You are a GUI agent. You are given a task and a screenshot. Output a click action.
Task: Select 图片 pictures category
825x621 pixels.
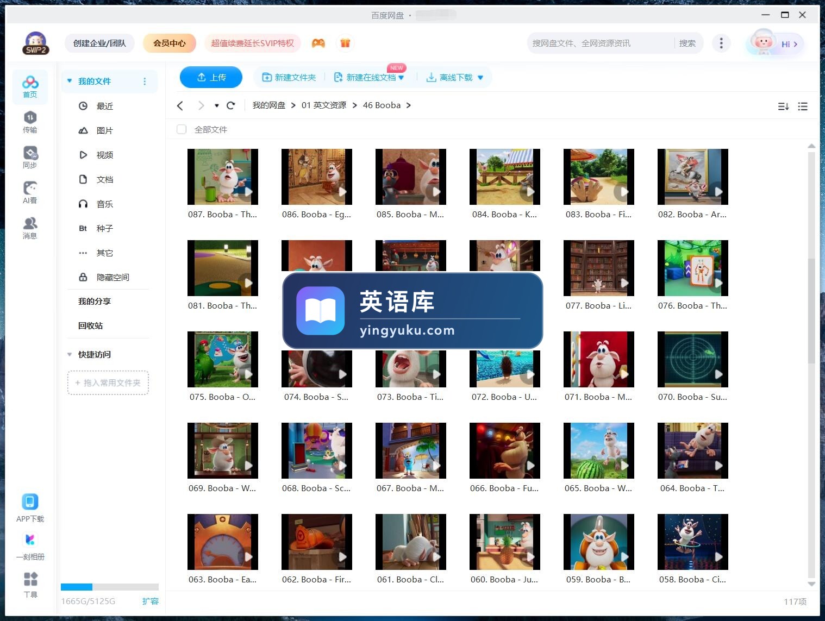tap(105, 130)
